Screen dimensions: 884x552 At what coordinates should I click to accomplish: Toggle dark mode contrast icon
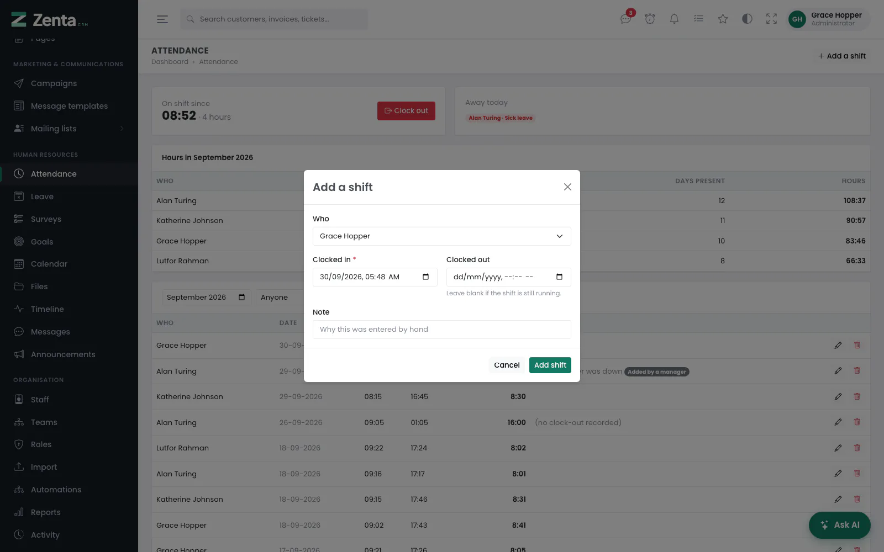pos(748,19)
